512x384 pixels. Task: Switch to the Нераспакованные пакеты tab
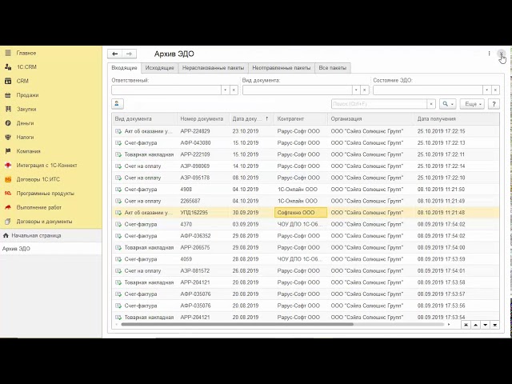(x=213, y=68)
